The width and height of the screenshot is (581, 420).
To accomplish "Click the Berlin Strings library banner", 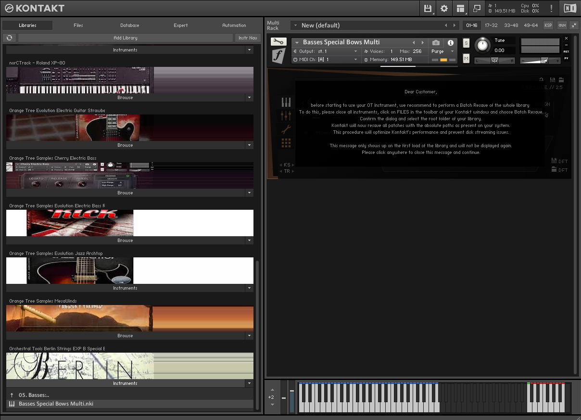I will click(130, 366).
